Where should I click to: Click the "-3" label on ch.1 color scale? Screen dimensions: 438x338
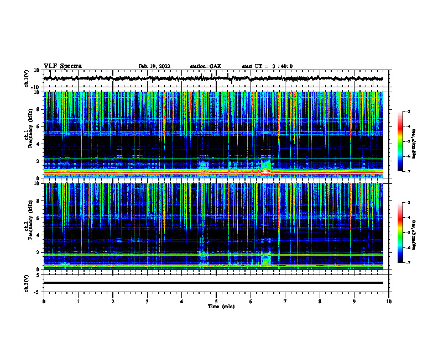coord(408,112)
